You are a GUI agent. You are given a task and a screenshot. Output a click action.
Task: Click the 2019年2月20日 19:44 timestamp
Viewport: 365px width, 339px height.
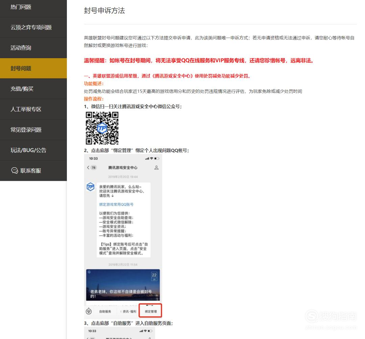[123, 177]
